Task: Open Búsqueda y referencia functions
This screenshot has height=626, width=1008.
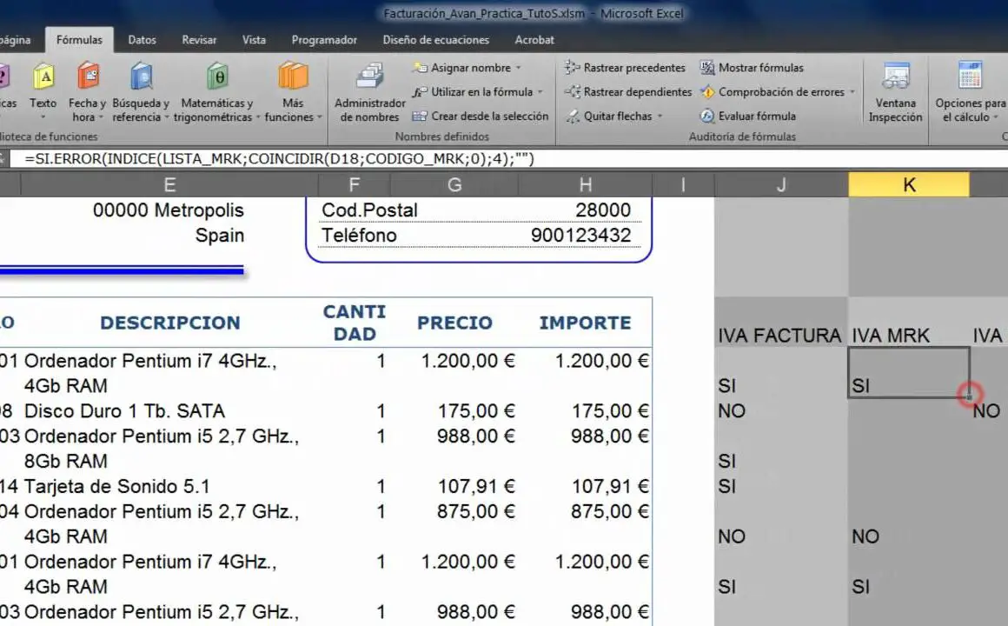Action: click(x=142, y=78)
